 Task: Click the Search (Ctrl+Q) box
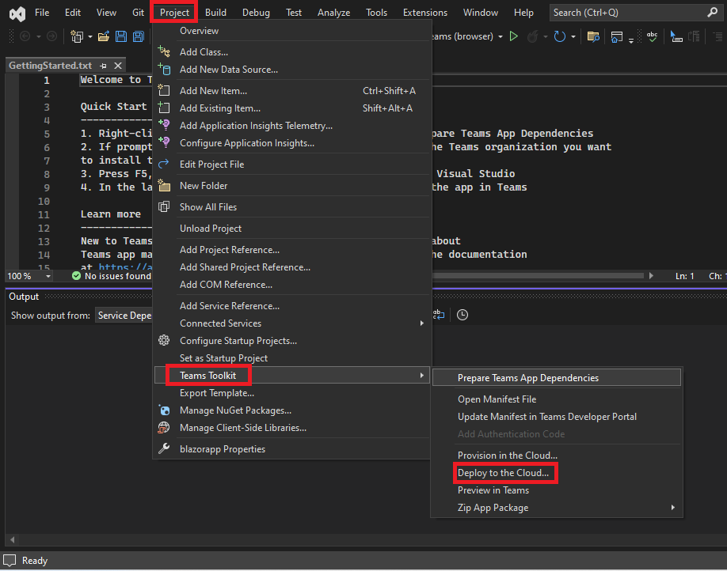[x=635, y=13]
